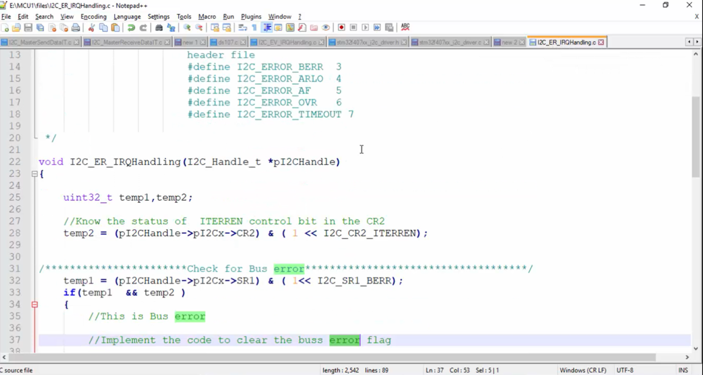The height and width of the screenshot is (375, 703).
Task: Collapse the function fold marker at line 23
Action: [x=35, y=174]
